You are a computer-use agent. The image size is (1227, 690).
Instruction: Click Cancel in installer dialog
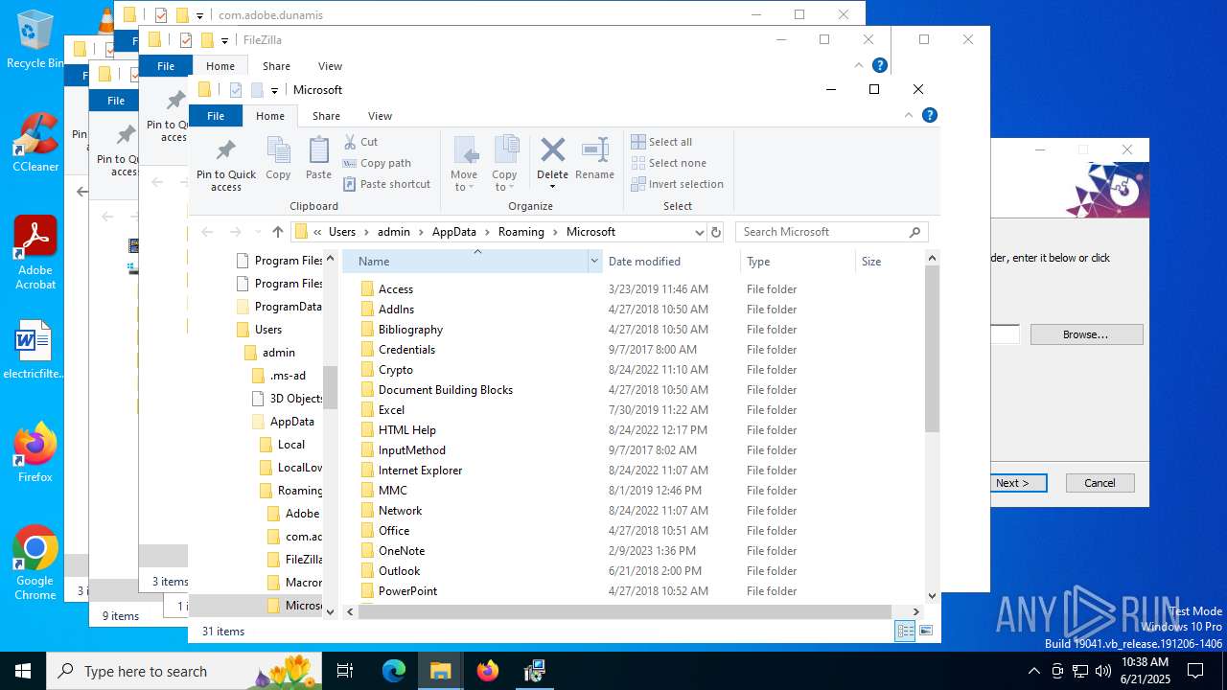click(1100, 483)
